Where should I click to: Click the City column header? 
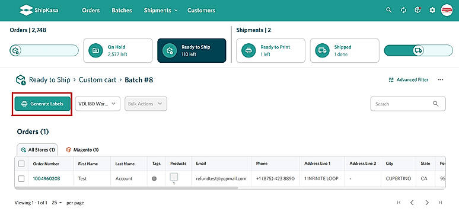[390, 163]
